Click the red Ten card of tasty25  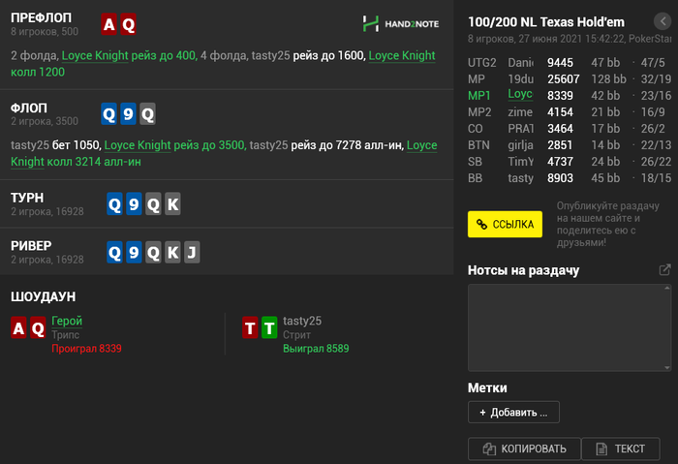coord(250,327)
